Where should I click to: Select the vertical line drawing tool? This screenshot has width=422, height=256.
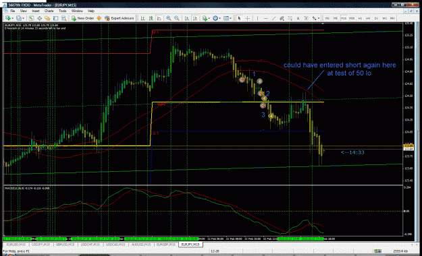pos(257,18)
